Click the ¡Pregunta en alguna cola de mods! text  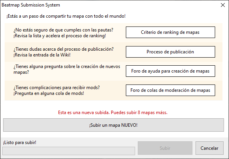click(x=48, y=93)
